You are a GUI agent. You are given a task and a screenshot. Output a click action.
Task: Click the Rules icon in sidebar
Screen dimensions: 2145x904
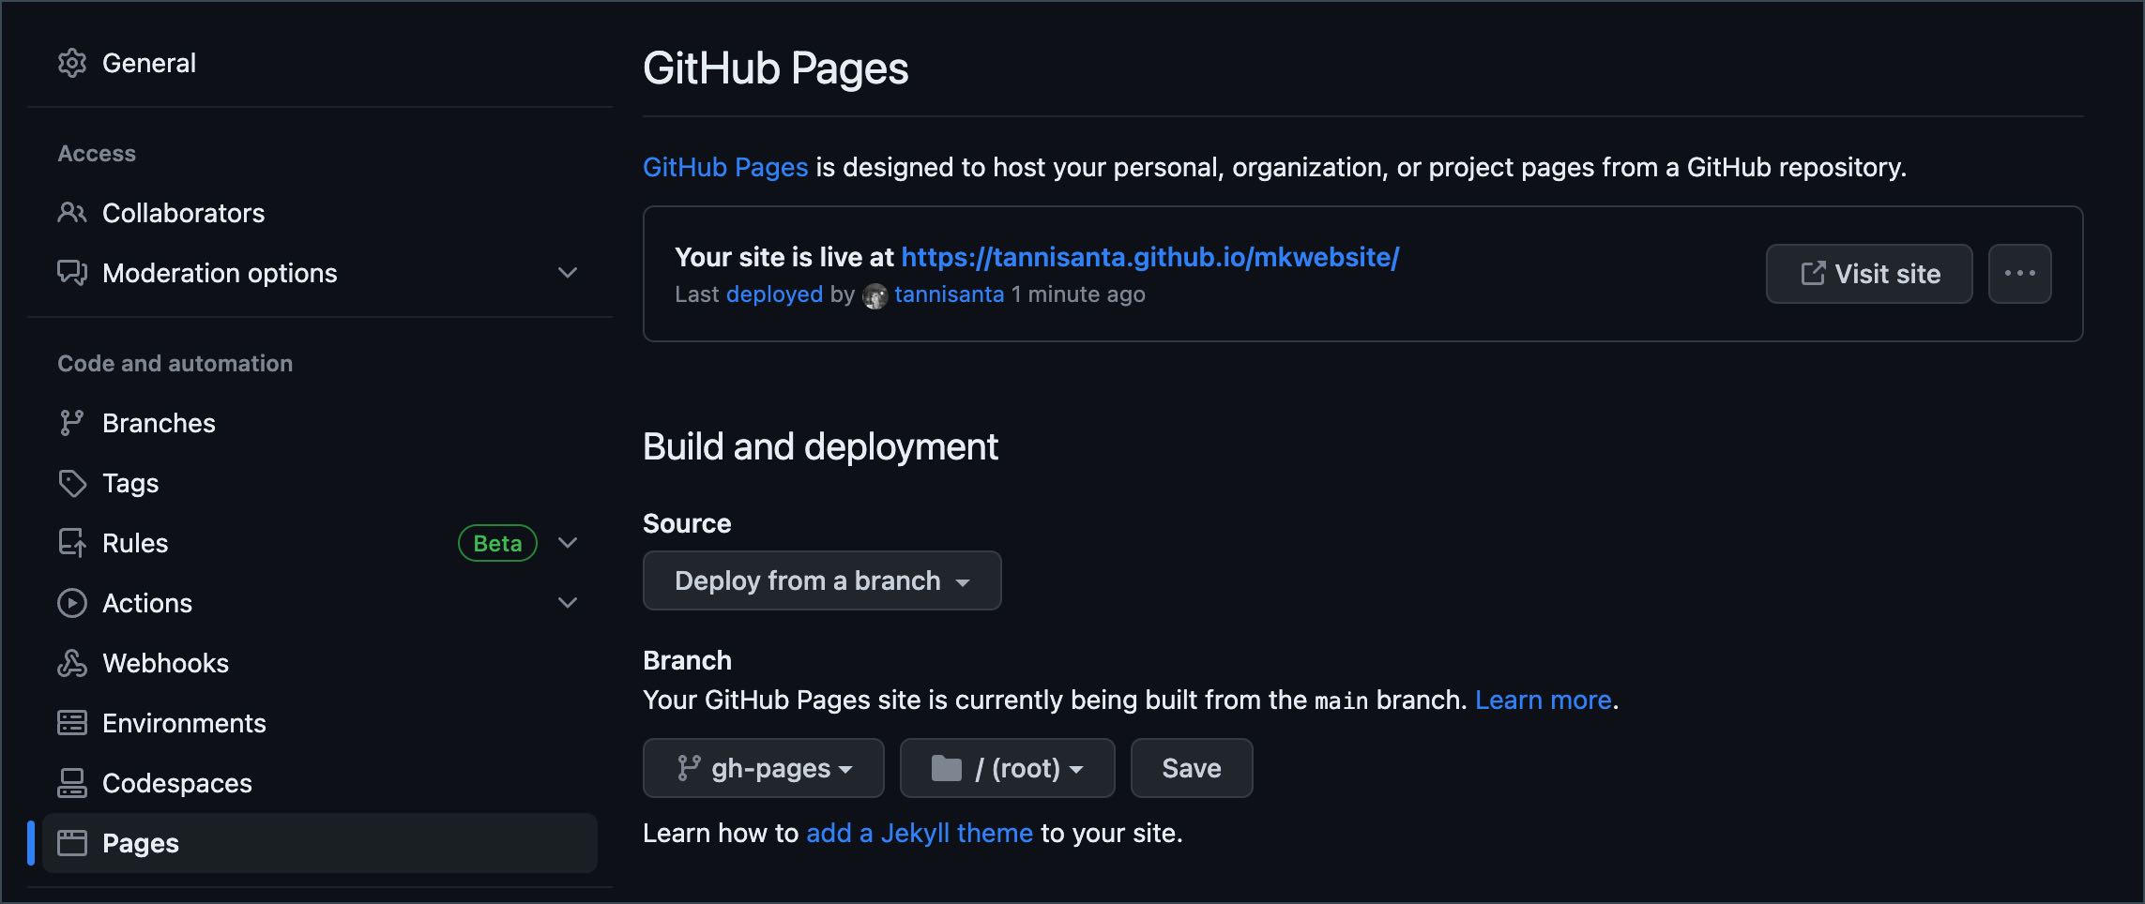pos(72,543)
